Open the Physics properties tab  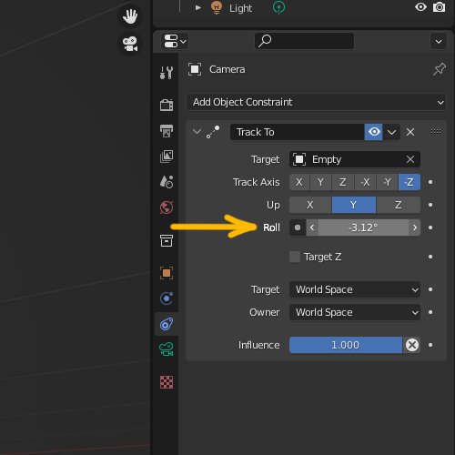[x=167, y=298]
